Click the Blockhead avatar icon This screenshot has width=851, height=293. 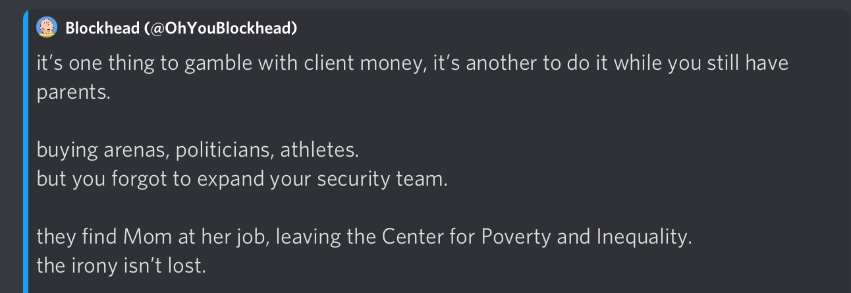coord(46,28)
